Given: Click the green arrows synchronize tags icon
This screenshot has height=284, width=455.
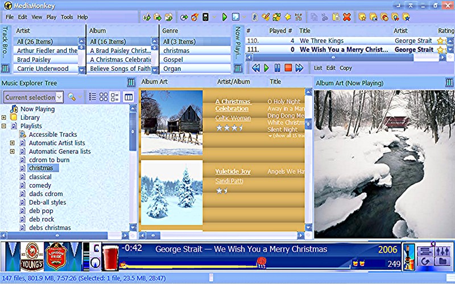Looking at the screenshot, I should point(276,17).
